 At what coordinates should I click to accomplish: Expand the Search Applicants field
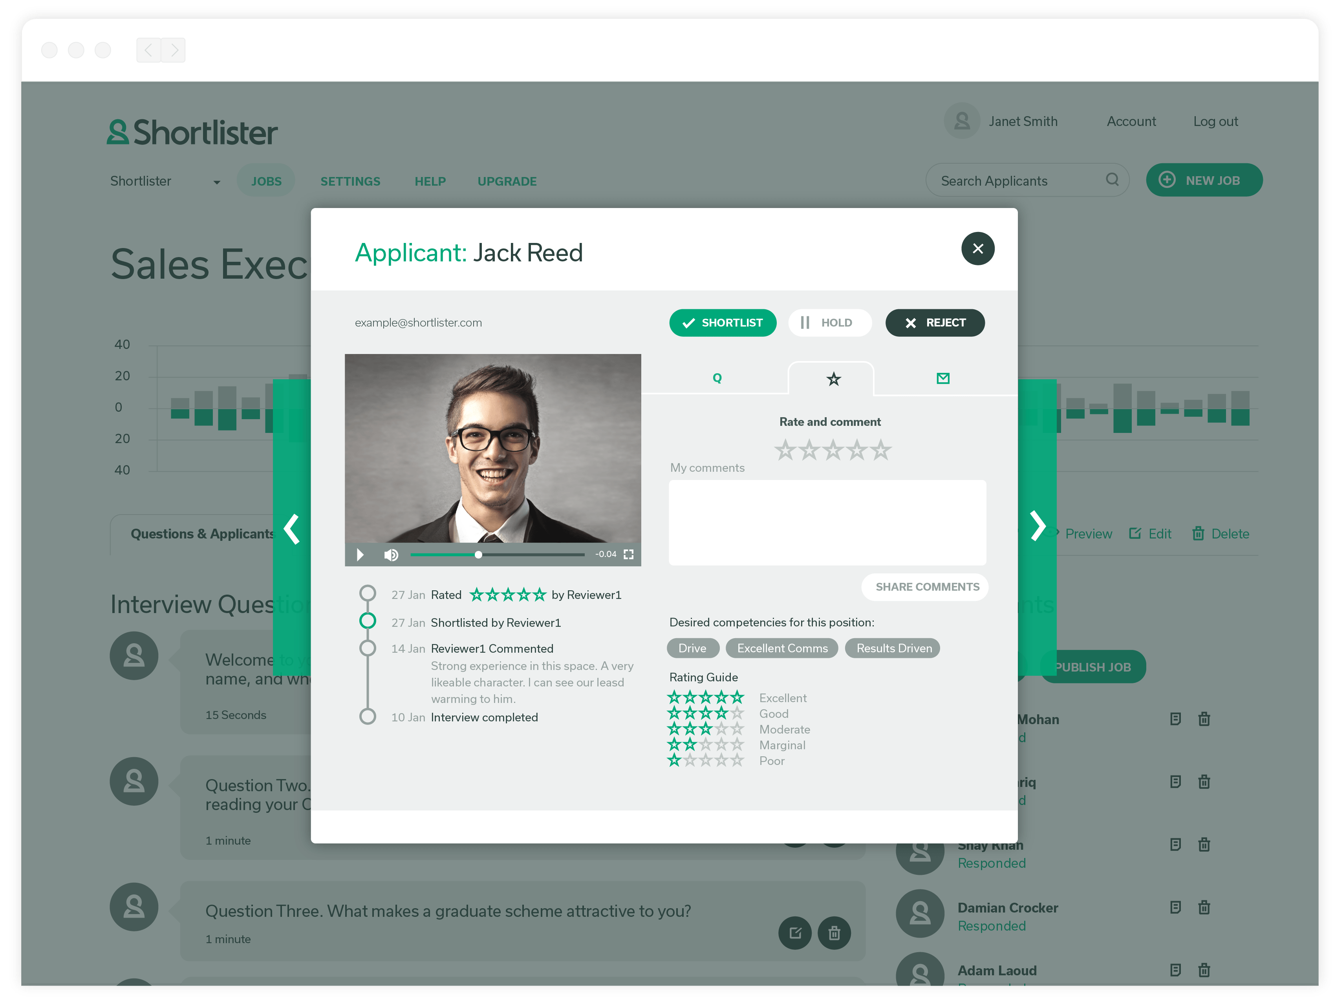[1027, 180]
